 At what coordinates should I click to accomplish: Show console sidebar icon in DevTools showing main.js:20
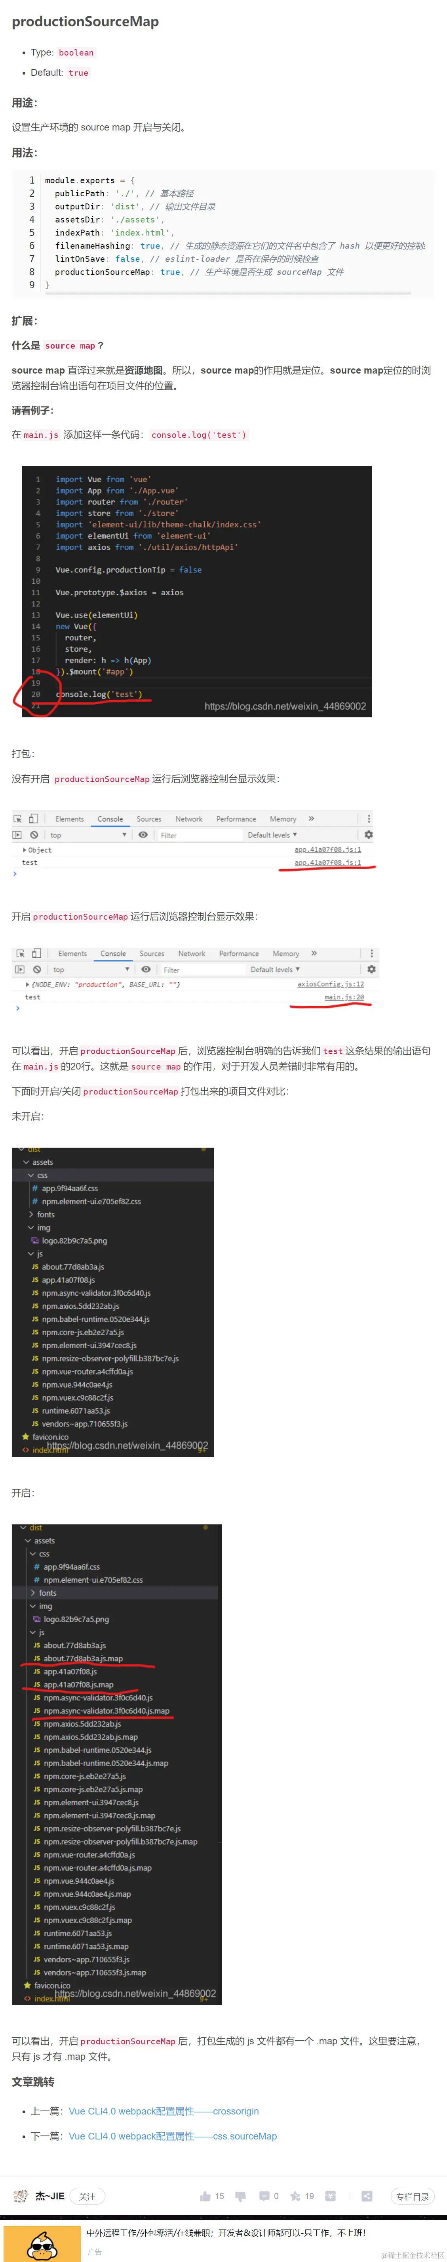pyautogui.click(x=20, y=970)
